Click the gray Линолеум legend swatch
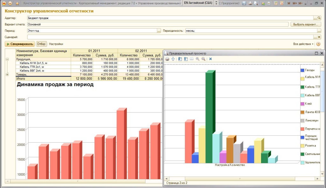This screenshot has height=188, width=326. pos(302,121)
